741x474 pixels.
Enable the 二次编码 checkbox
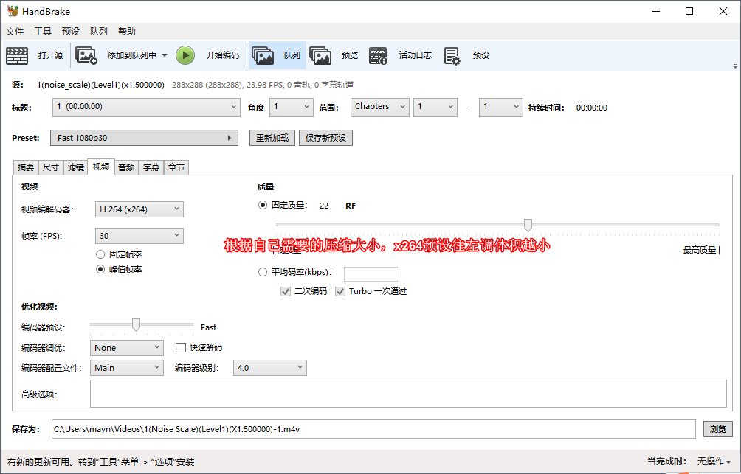click(x=285, y=291)
